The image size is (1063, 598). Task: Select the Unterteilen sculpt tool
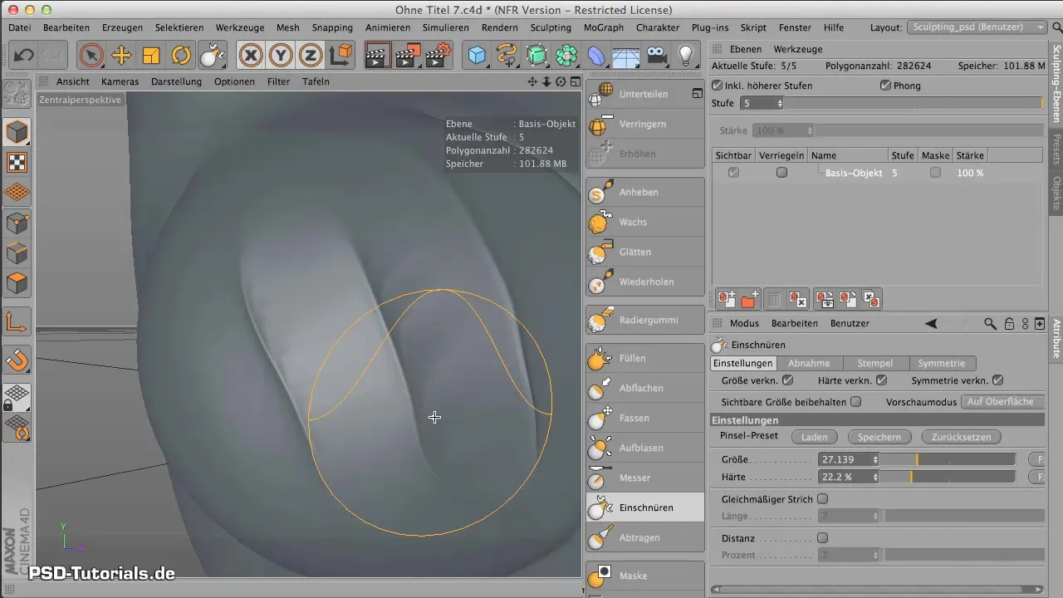[644, 94]
